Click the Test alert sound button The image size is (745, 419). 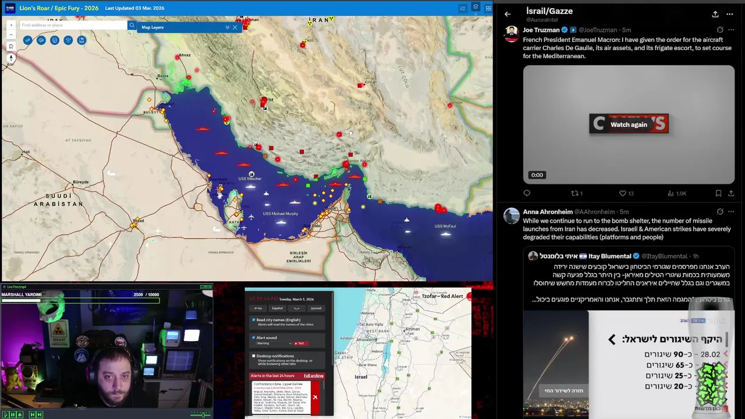(x=301, y=343)
